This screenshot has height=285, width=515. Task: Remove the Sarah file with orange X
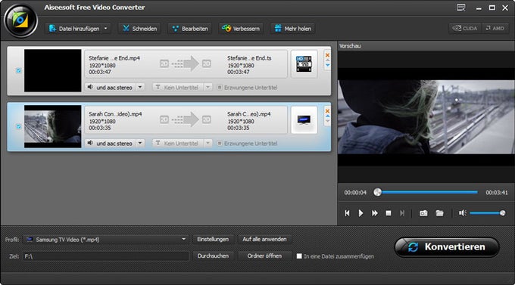click(327, 111)
